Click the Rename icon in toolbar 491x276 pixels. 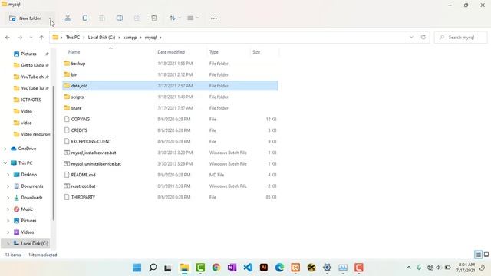120,18
